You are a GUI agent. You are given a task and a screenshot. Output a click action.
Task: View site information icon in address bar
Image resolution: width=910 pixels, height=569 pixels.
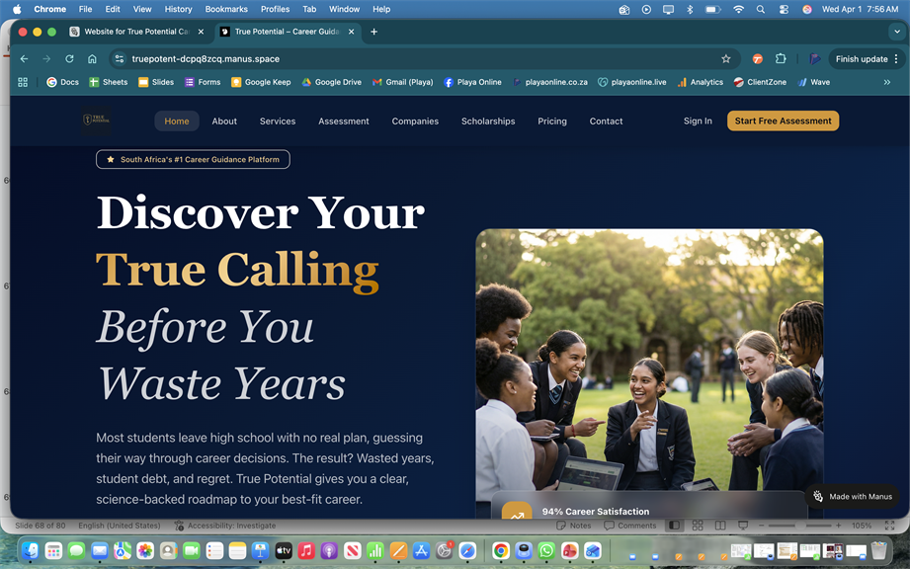coord(120,58)
